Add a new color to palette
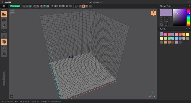 coord(180,42)
